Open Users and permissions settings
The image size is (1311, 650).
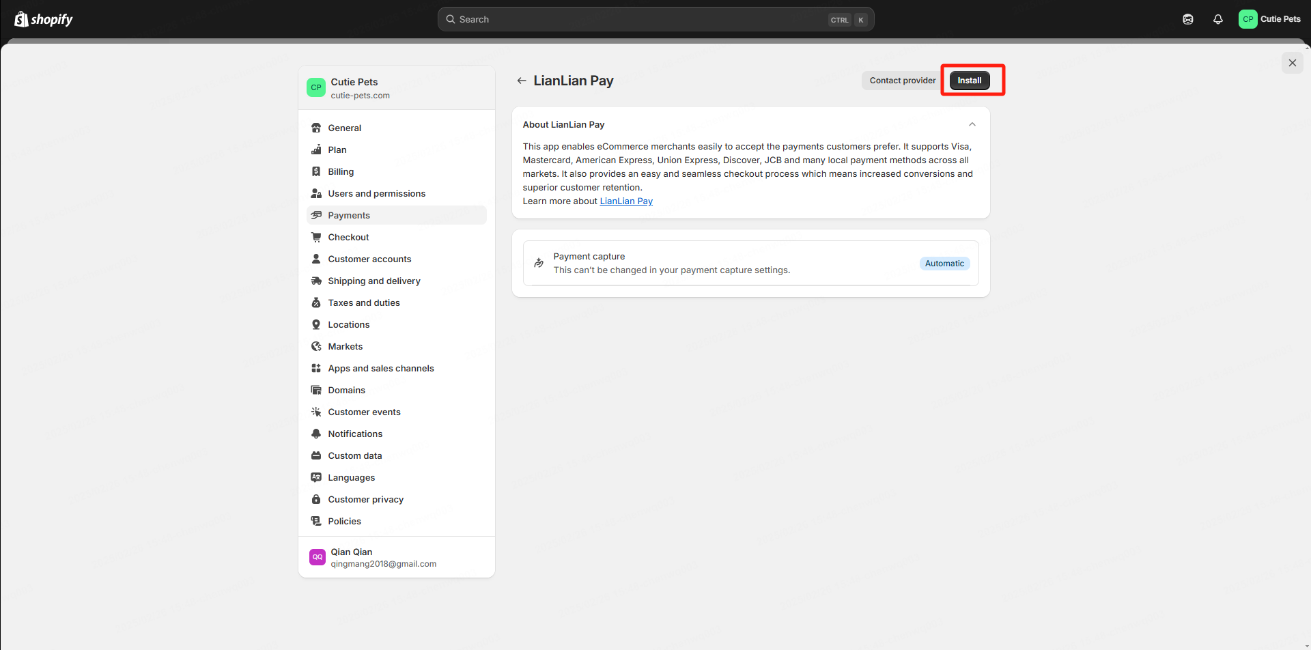(x=376, y=193)
